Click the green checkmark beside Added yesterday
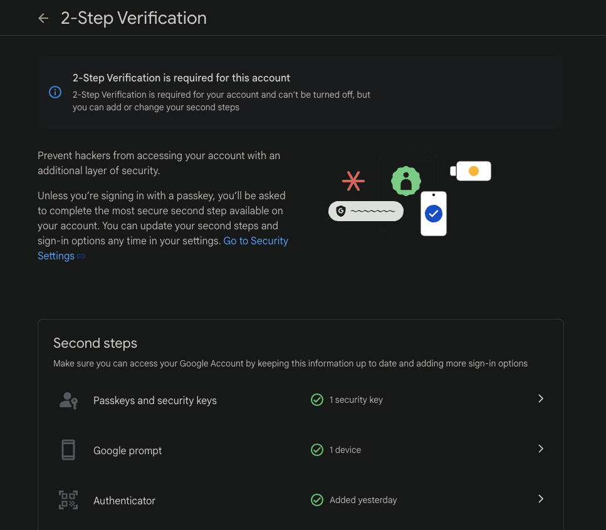 [x=317, y=500]
